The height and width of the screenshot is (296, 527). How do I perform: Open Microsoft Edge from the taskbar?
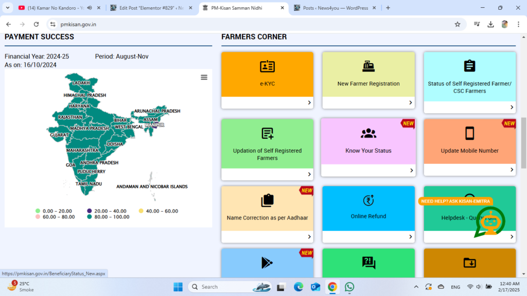click(x=298, y=287)
